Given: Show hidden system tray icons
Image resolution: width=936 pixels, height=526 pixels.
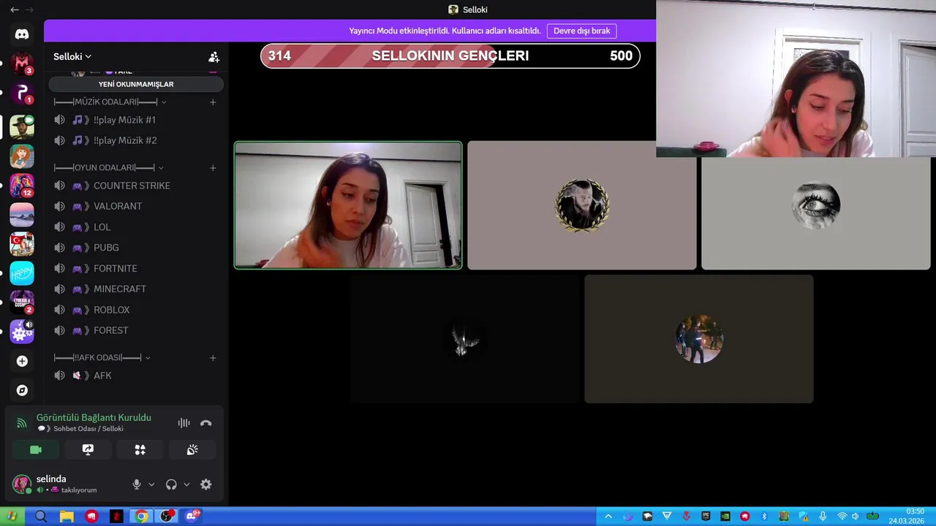Looking at the screenshot, I should [608, 517].
